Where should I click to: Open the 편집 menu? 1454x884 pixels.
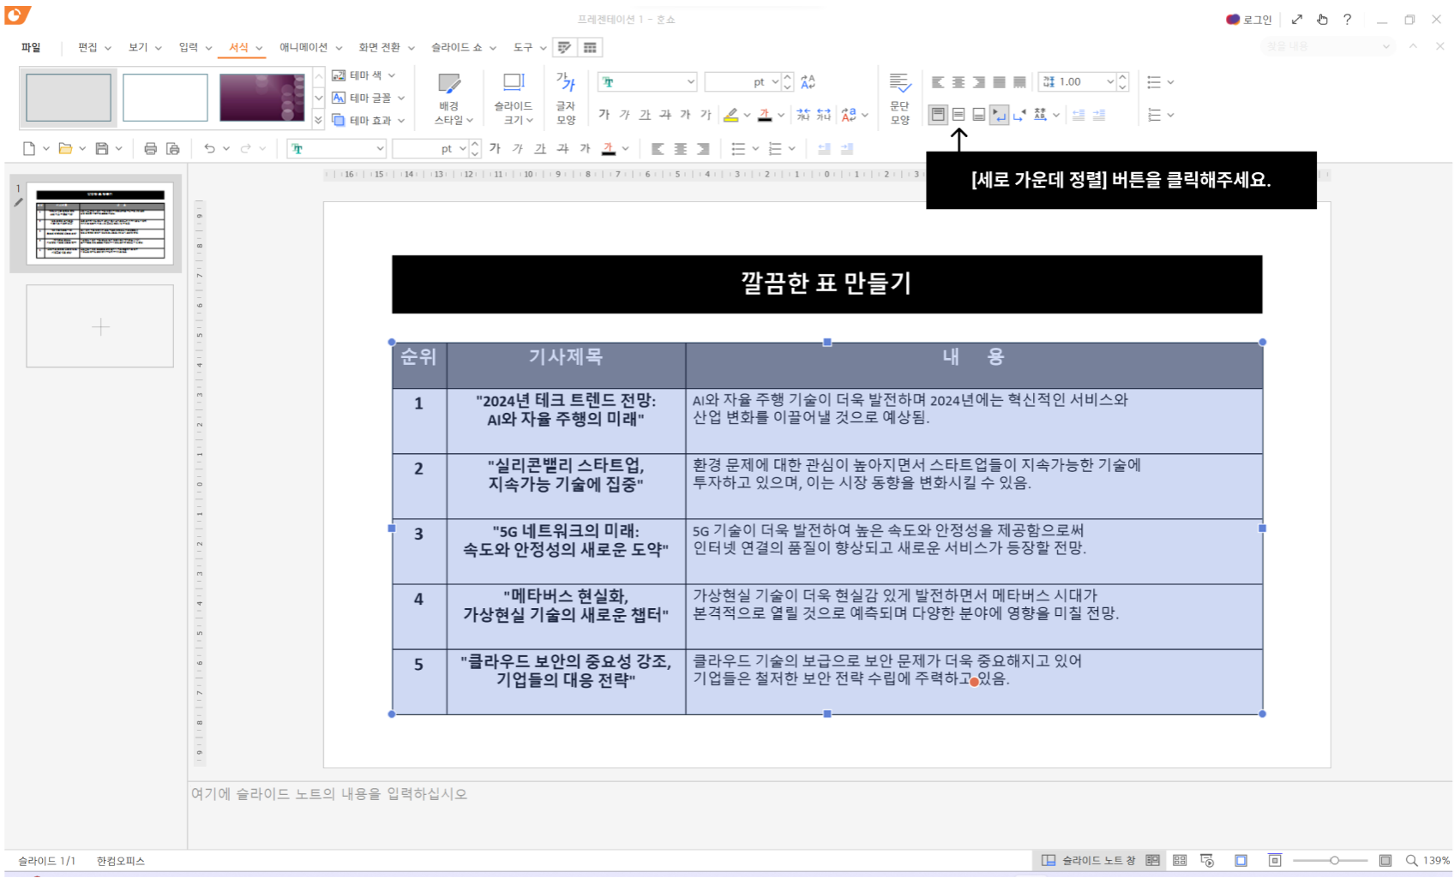(94, 48)
